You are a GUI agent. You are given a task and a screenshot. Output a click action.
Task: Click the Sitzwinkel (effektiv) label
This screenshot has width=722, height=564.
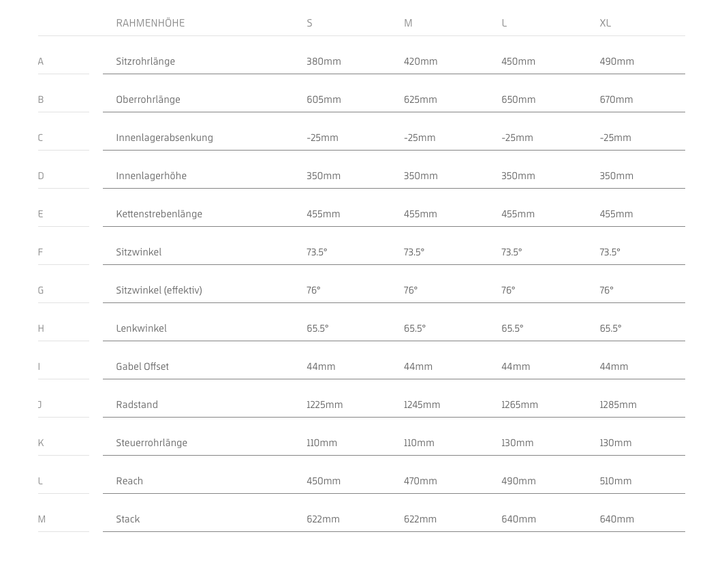coord(159,290)
